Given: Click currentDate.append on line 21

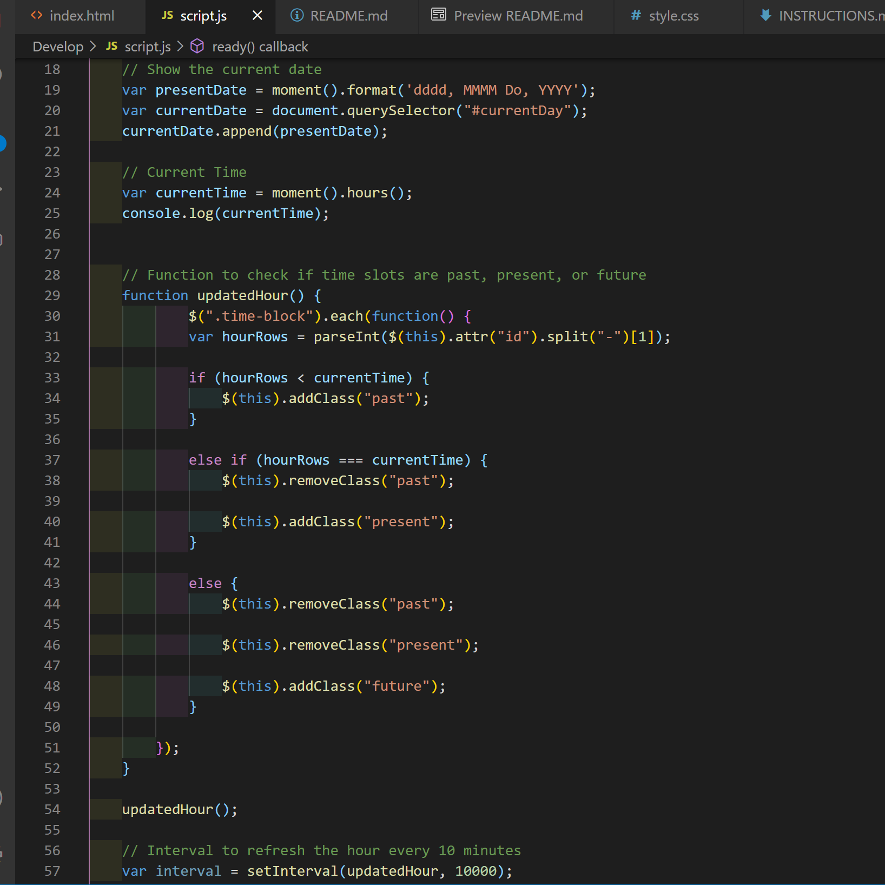Looking at the screenshot, I should (197, 131).
